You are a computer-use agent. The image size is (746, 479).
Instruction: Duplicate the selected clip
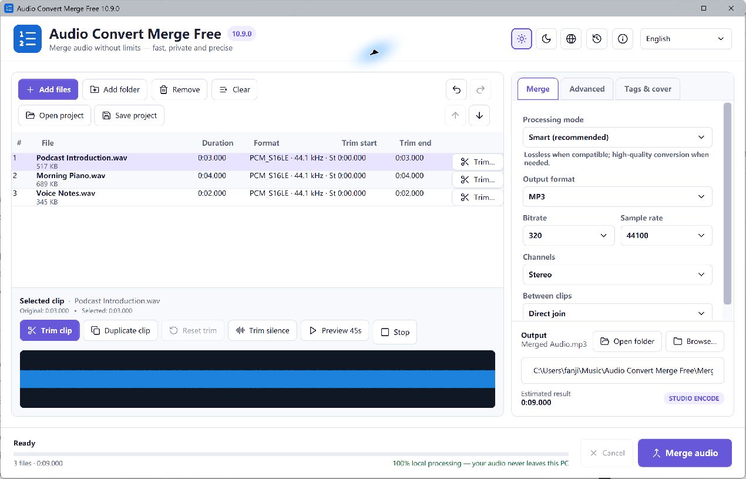point(120,330)
